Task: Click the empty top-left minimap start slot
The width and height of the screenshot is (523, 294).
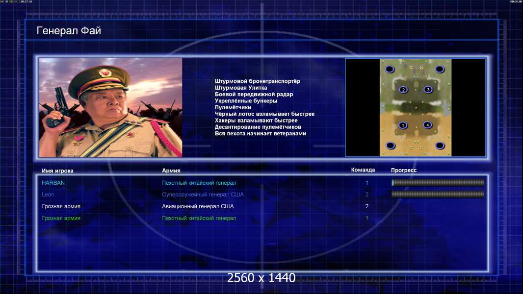Action: [x=390, y=69]
